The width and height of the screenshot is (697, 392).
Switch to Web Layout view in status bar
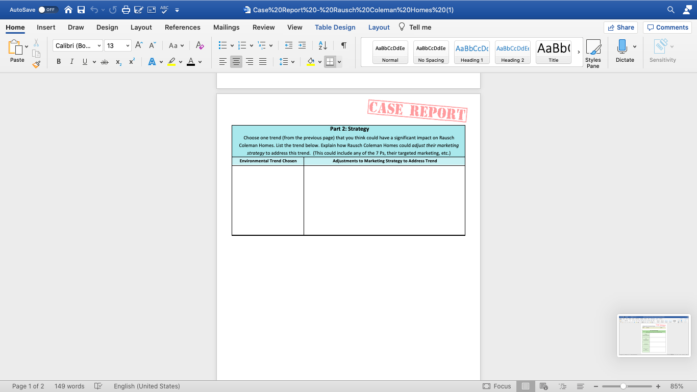point(544,386)
